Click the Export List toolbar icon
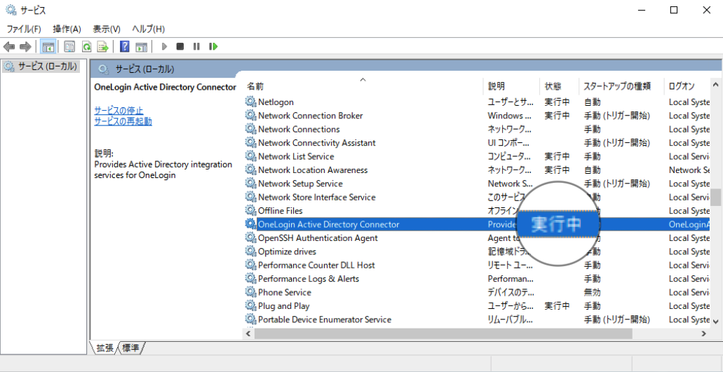The image size is (723, 372). click(103, 46)
